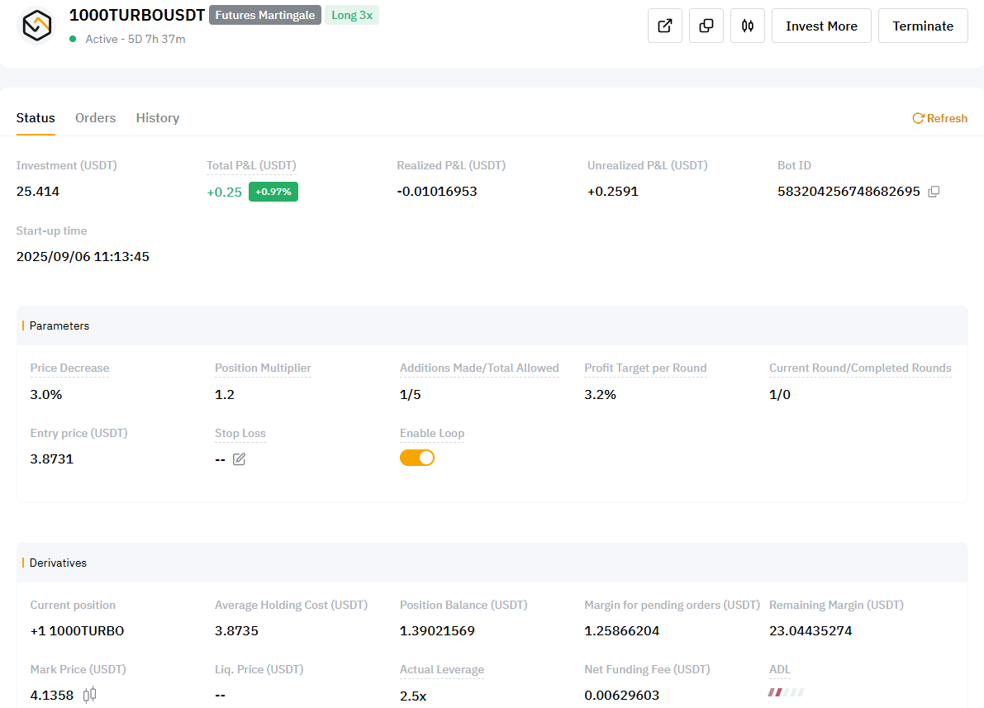Click the Profit Target per Round label

645,368
